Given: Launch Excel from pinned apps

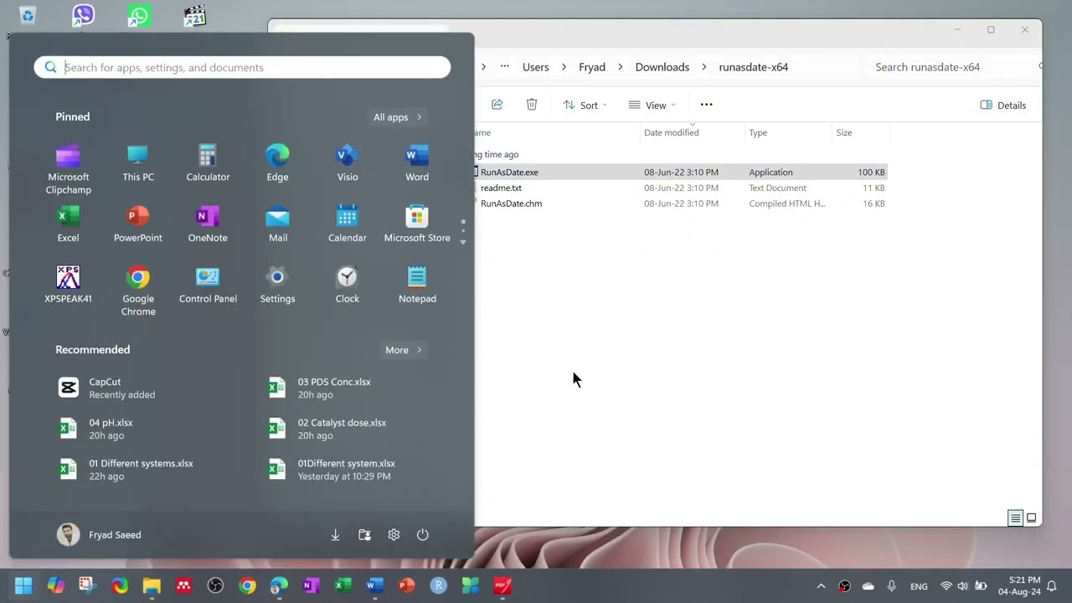Looking at the screenshot, I should click(x=68, y=224).
